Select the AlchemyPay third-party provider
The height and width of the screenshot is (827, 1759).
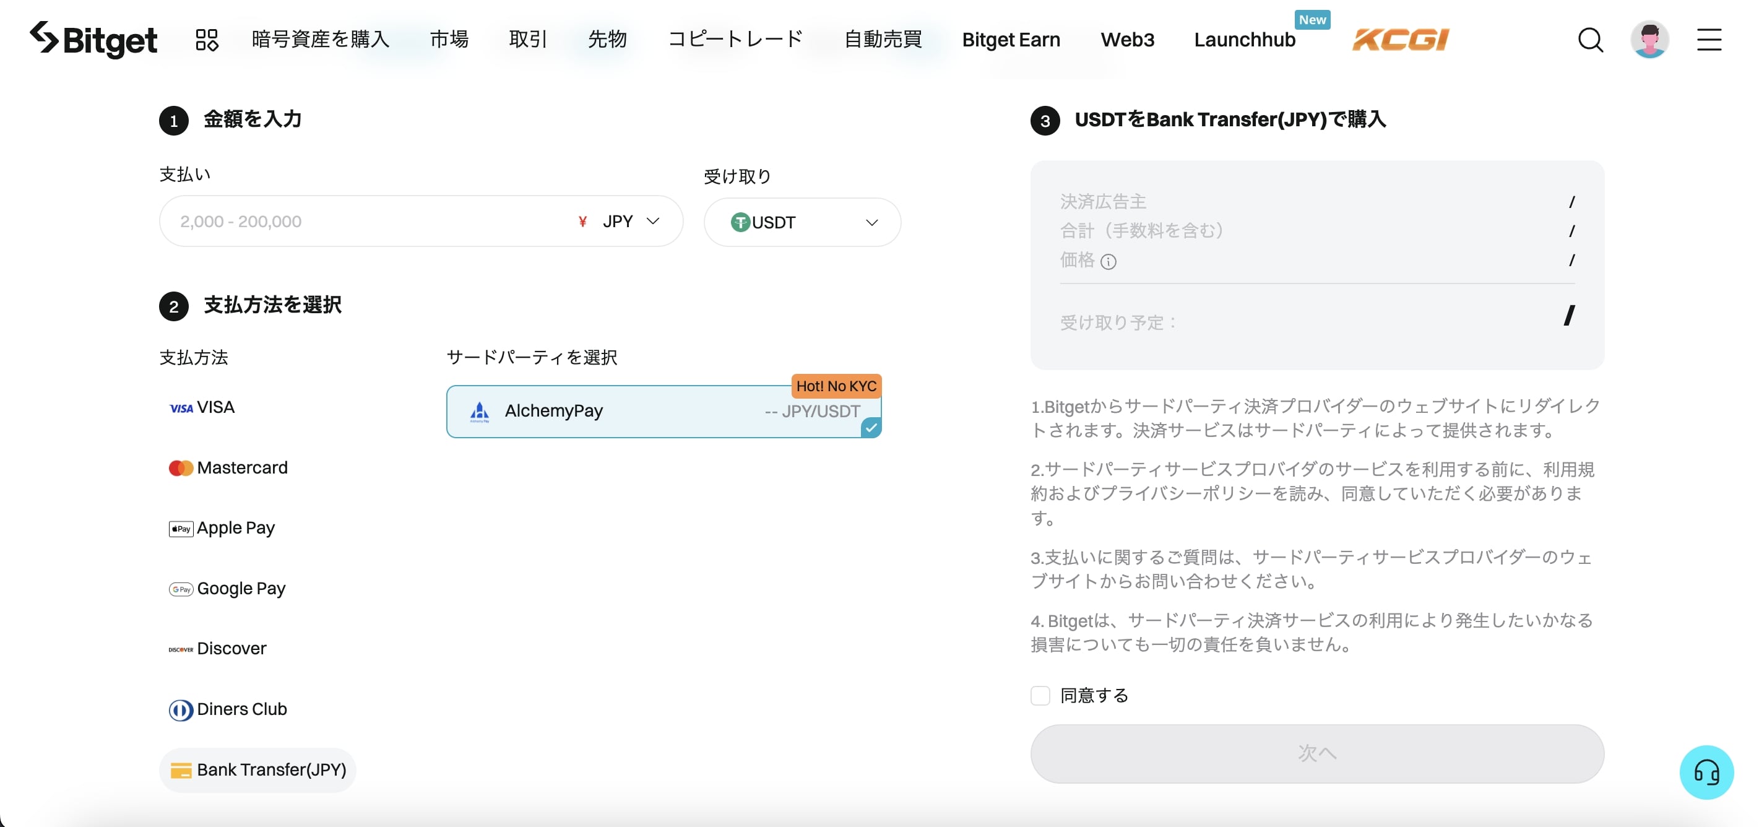click(663, 411)
